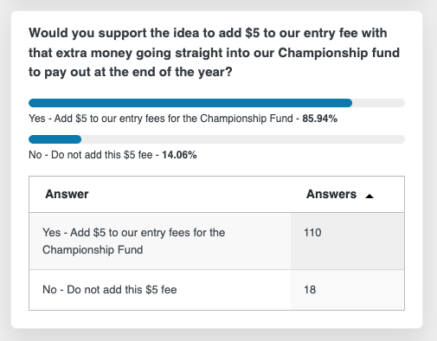Click the Yes answer table row text
This screenshot has width=437, height=341.
point(133,241)
